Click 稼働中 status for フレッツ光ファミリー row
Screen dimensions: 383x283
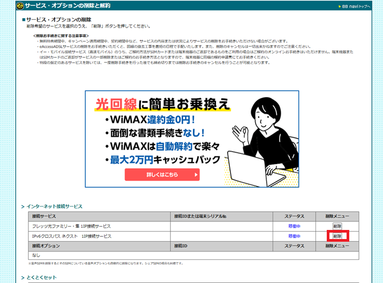(294, 226)
